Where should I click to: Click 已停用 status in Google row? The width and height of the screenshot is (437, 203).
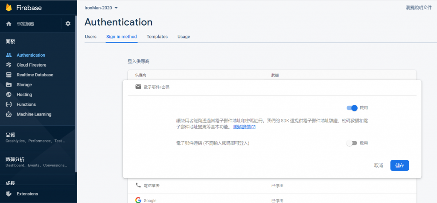[277, 200]
